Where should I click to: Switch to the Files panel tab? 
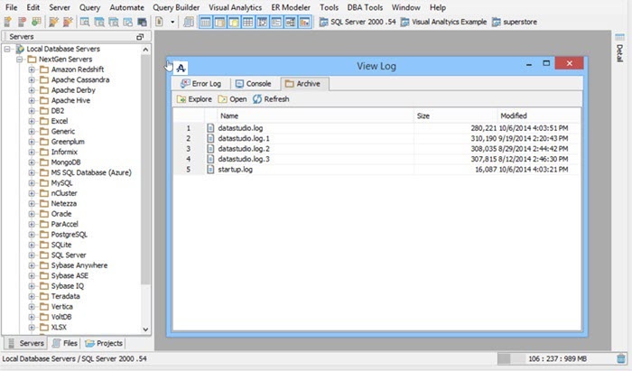(65, 343)
